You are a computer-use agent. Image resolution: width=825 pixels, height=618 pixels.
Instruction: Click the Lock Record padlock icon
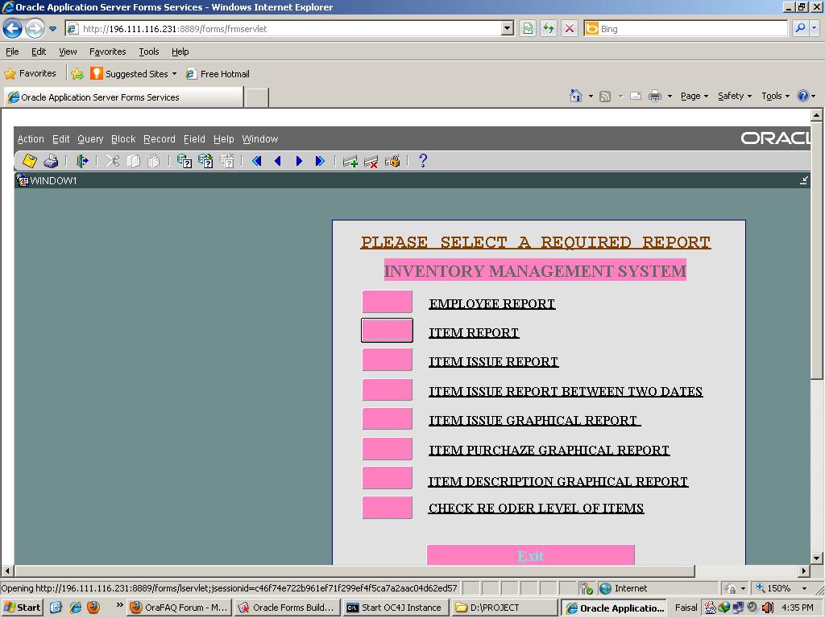click(392, 161)
